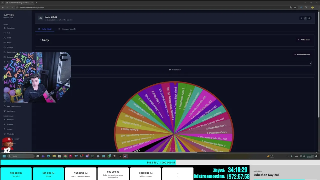Bookmark this page with the star icon
Viewport: 320px width, 180px height.
click(x=295, y=7)
